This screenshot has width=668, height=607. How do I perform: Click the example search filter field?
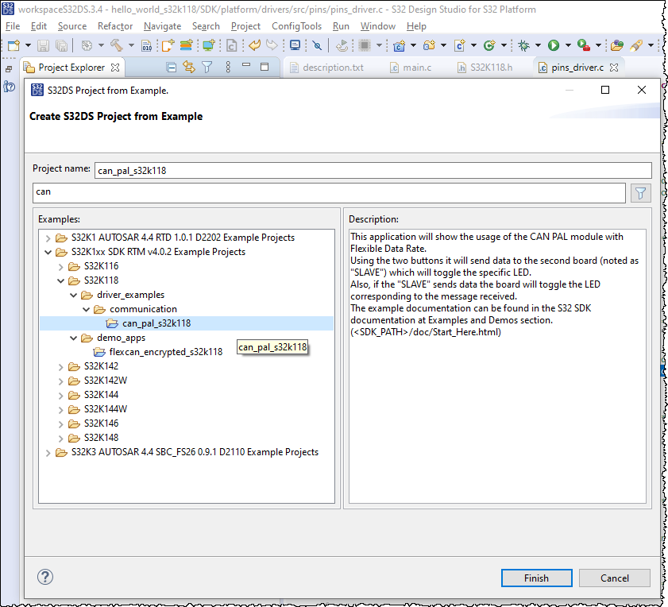[329, 192]
